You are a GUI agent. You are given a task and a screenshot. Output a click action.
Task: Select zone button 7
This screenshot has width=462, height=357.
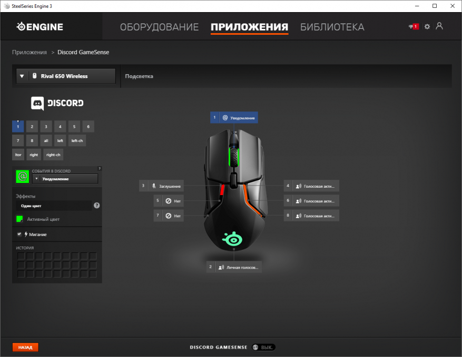[x=18, y=140]
